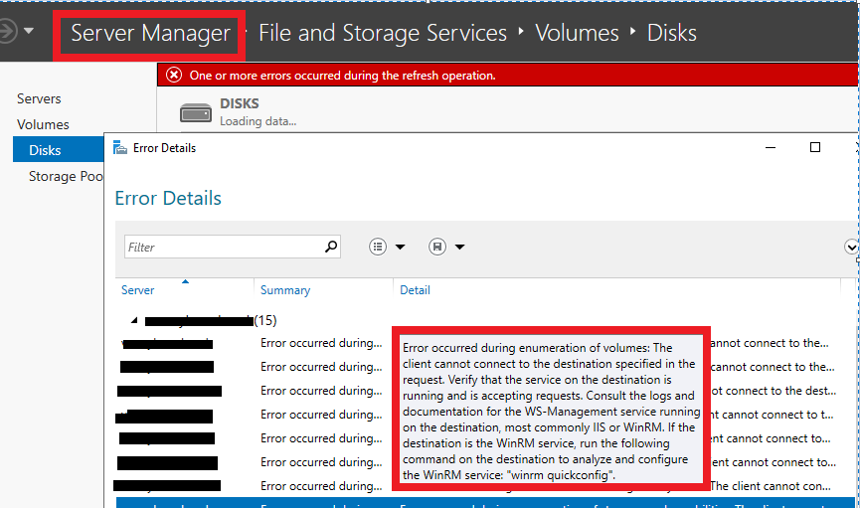Viewport: 860px width, 508px height.
Task: Click the Error Details window title icon
Action: click(120, 147)
